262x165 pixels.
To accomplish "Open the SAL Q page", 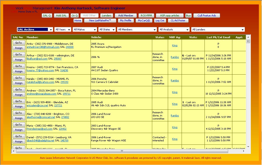I will click(47, 16).
